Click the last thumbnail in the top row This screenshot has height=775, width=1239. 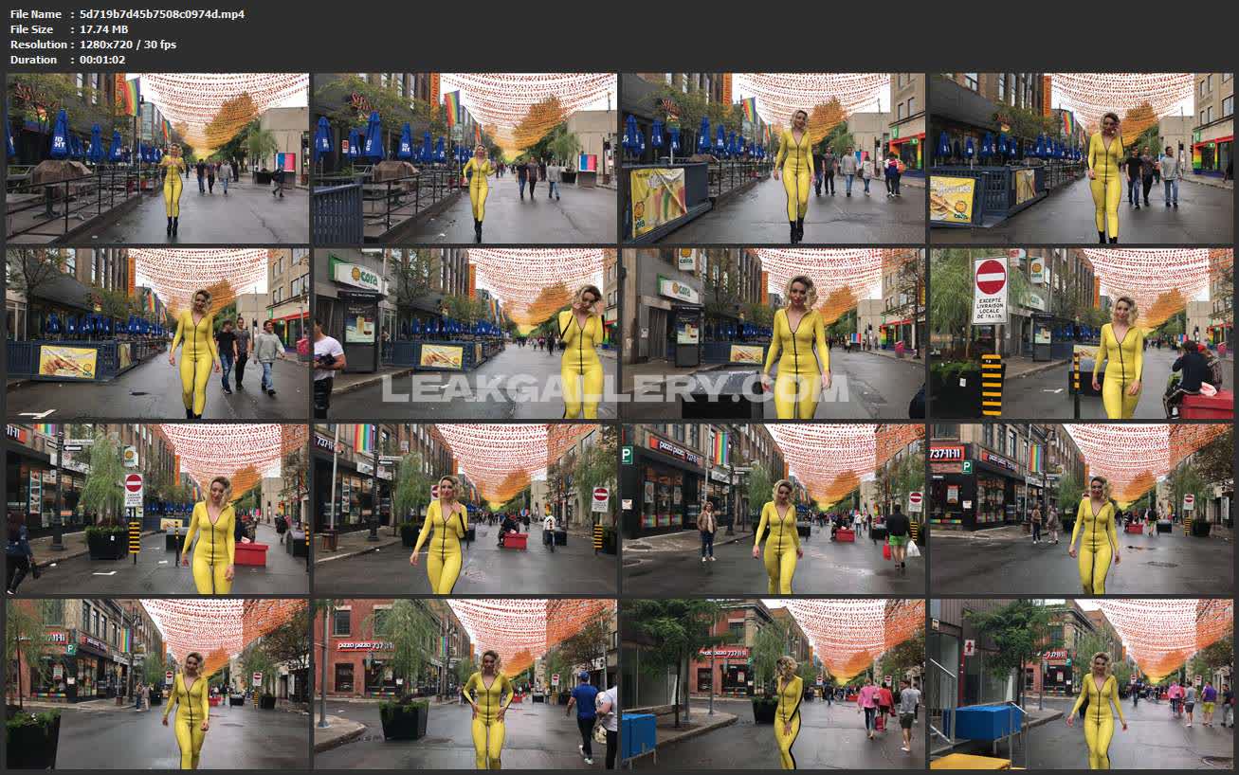[x=1081, y=158]
